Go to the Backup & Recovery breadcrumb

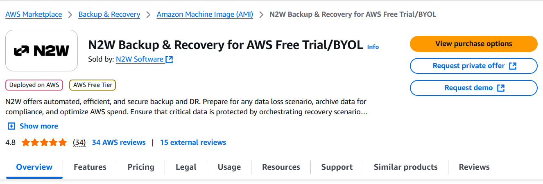(x=109, y=15)
